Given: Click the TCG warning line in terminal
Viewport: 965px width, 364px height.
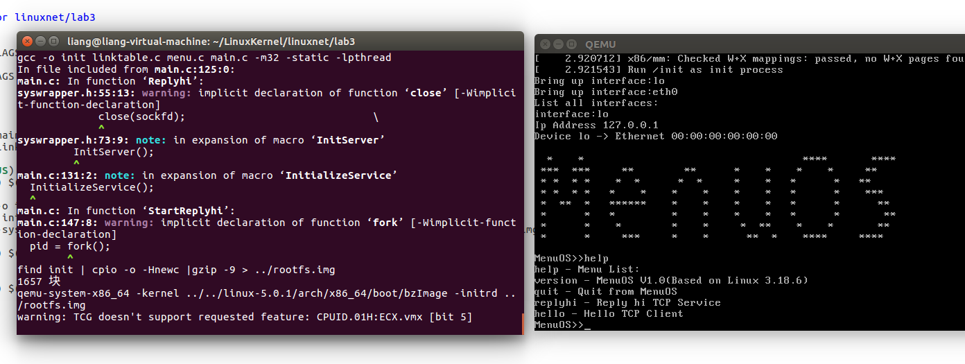Looking at the screenshot, I should click(245, 317).
